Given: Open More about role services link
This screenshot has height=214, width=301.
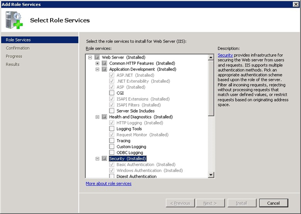Looking at the screenshot, I should [x=109, y=183].
